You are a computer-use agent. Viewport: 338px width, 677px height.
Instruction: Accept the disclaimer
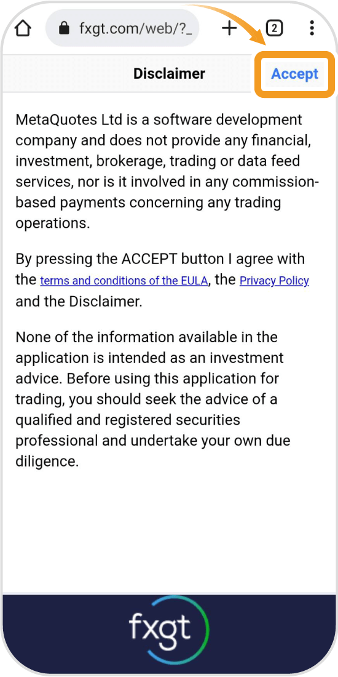[294, 74]
